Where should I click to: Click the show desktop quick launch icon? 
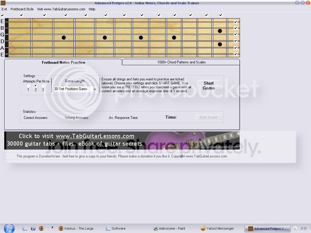point(25,228)
